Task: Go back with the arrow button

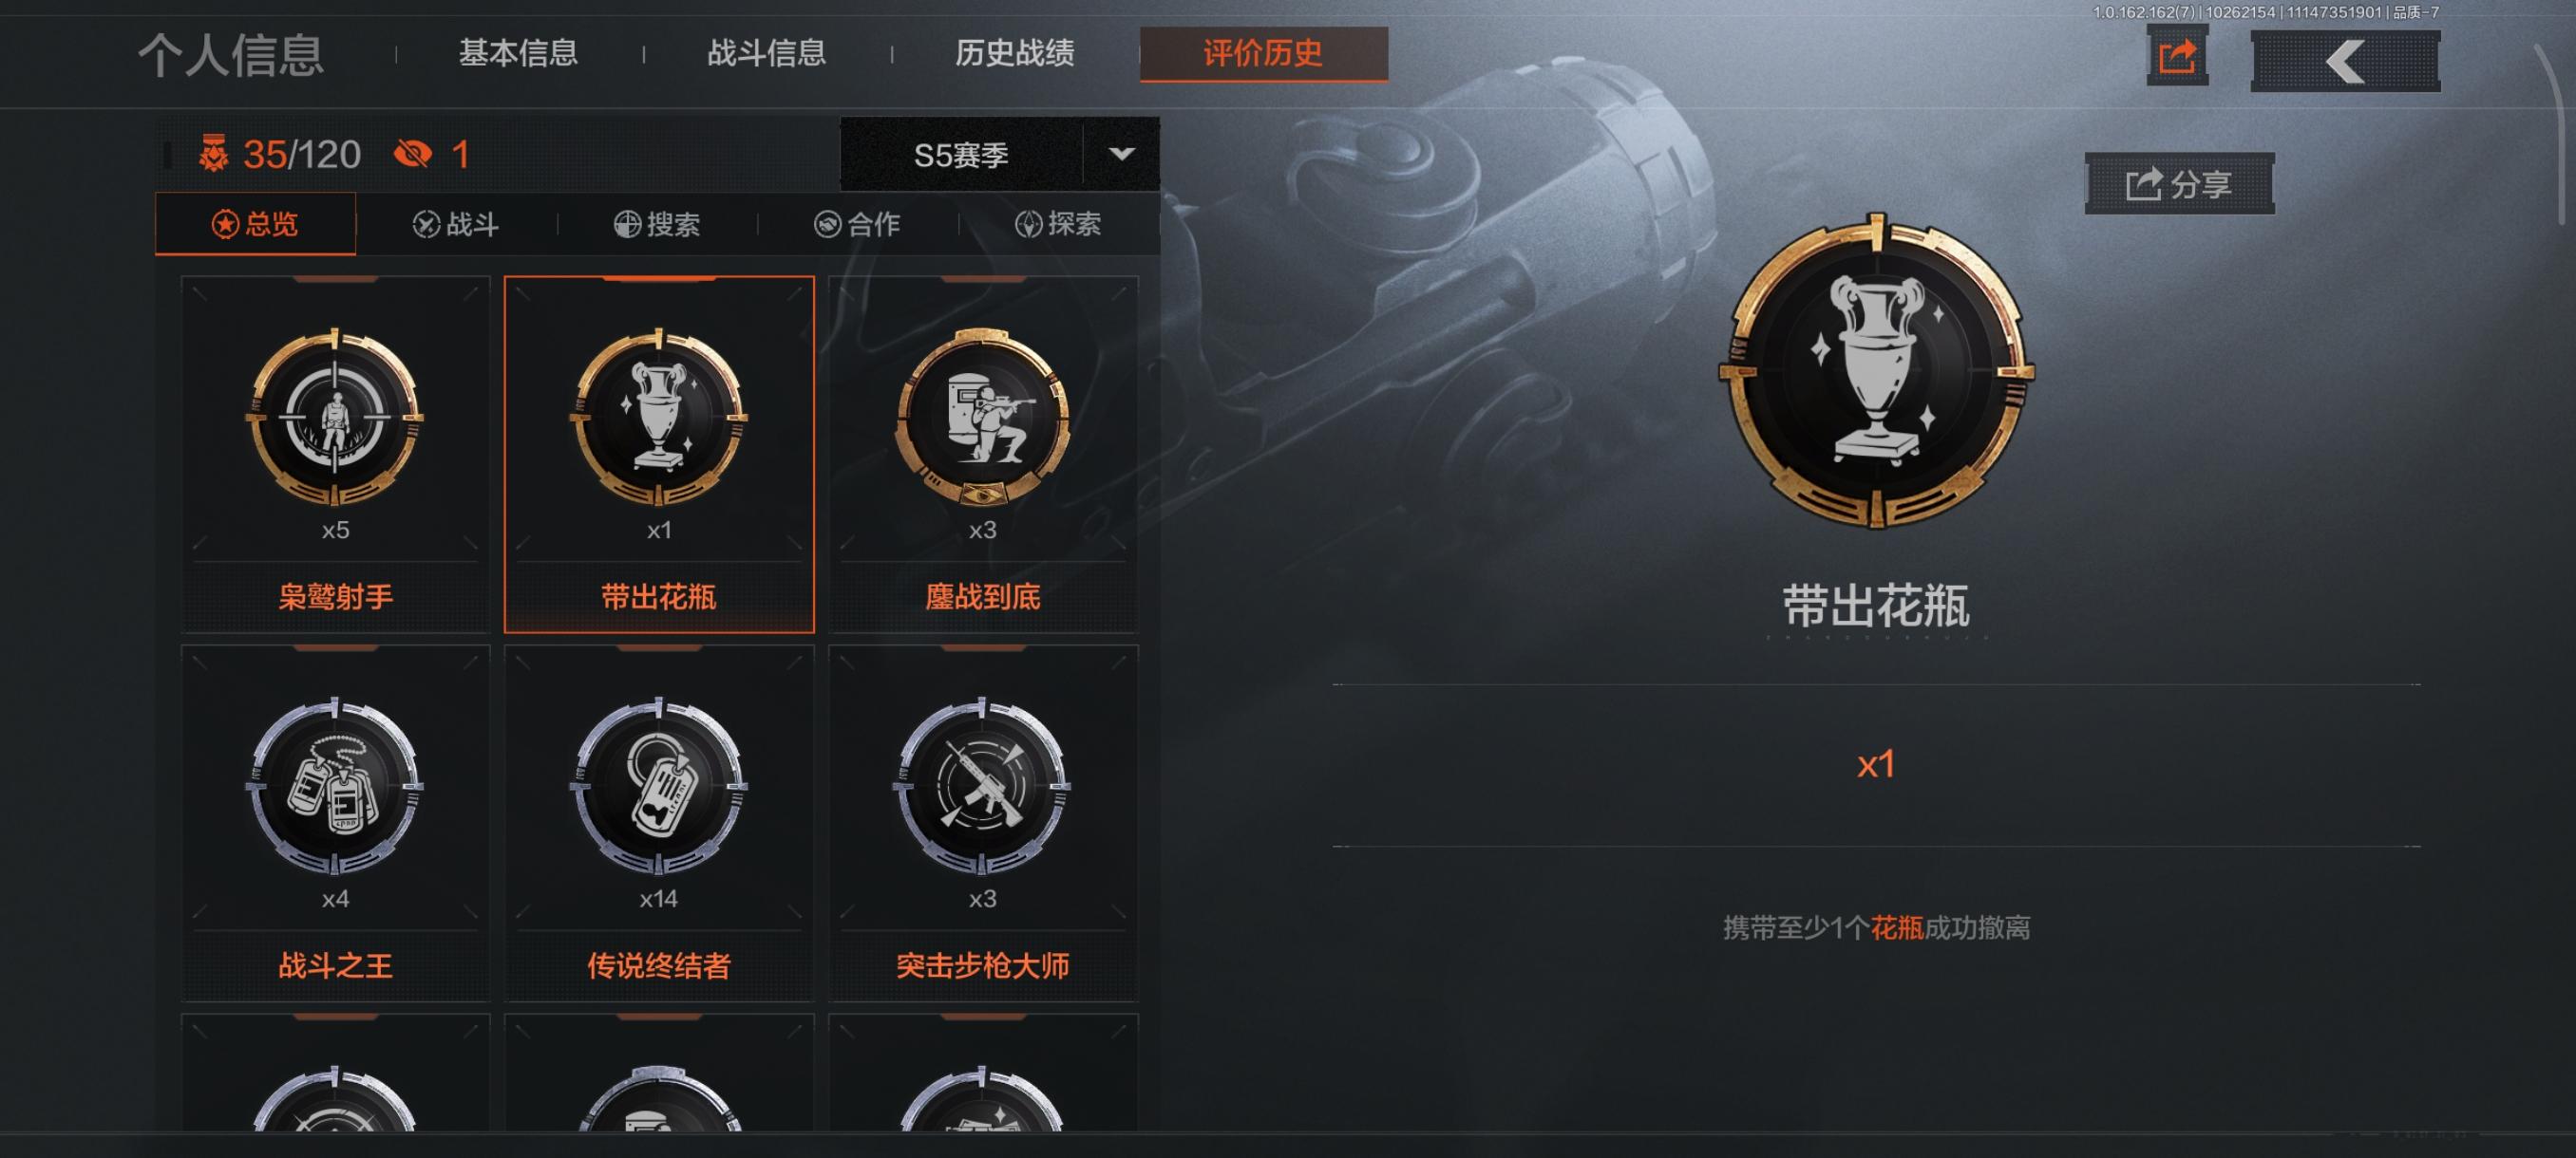Action: click(2345, 61)
